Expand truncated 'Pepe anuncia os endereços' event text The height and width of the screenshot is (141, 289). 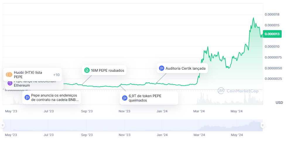click(54, 97)
